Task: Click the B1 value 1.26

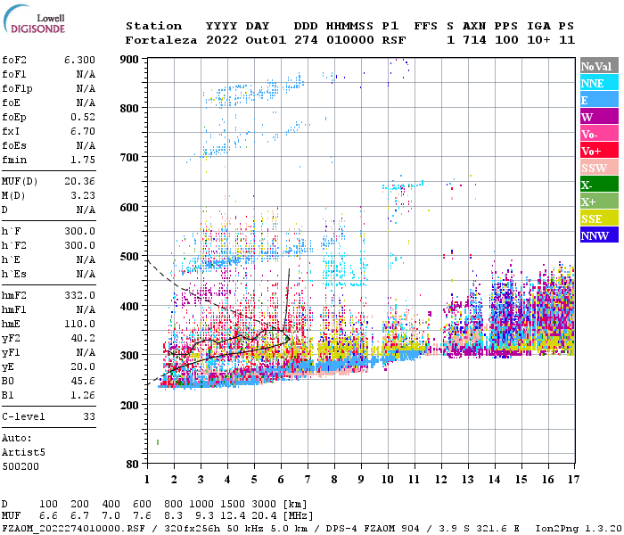Action: (83, 395)
